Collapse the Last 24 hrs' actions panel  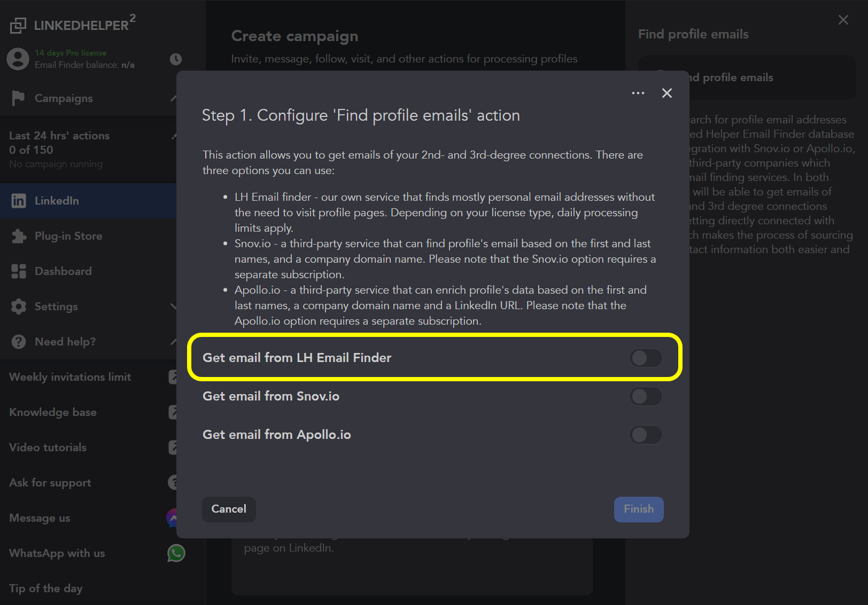(174, 136)
